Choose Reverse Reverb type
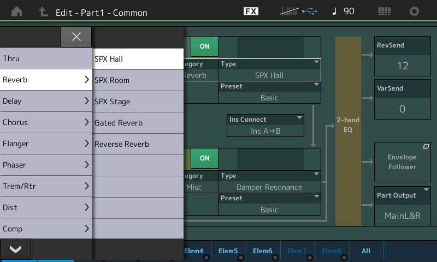Image resolution: width=437 pixels, height=262 pixels. (x=138, y=144)
